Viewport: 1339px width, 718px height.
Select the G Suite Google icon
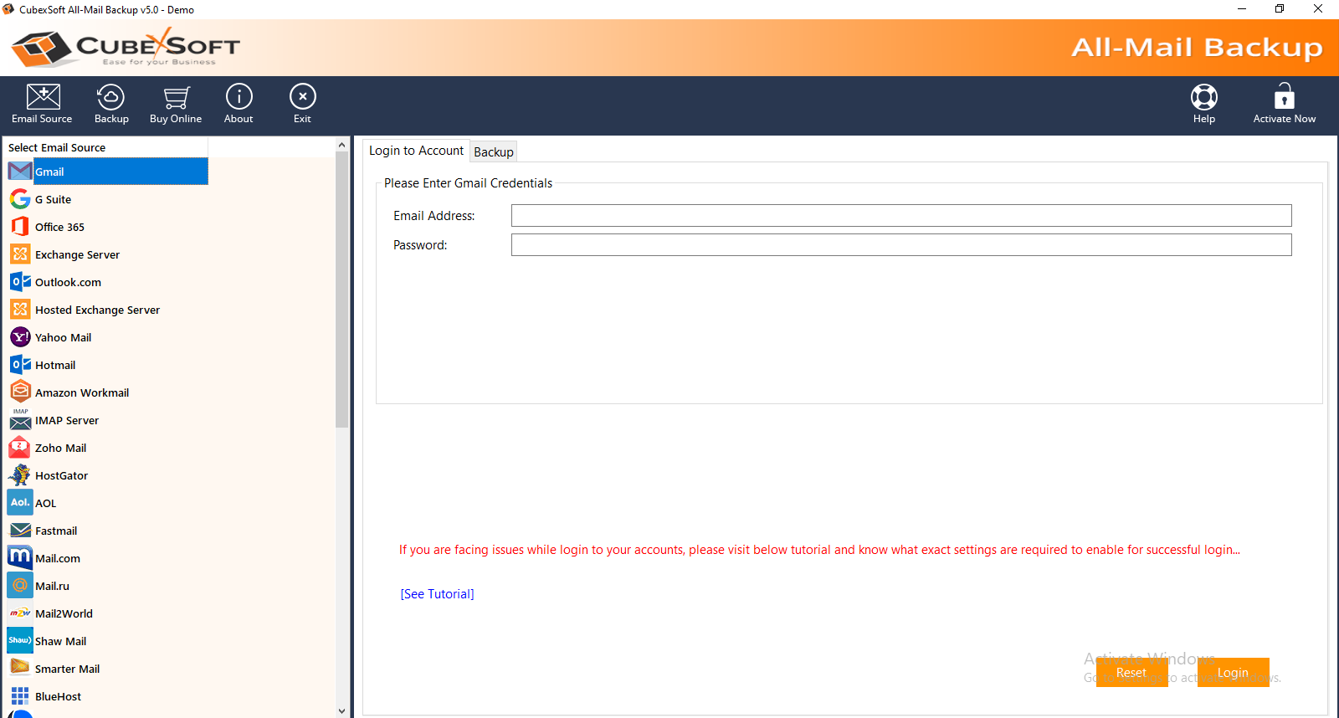[20, 199]
